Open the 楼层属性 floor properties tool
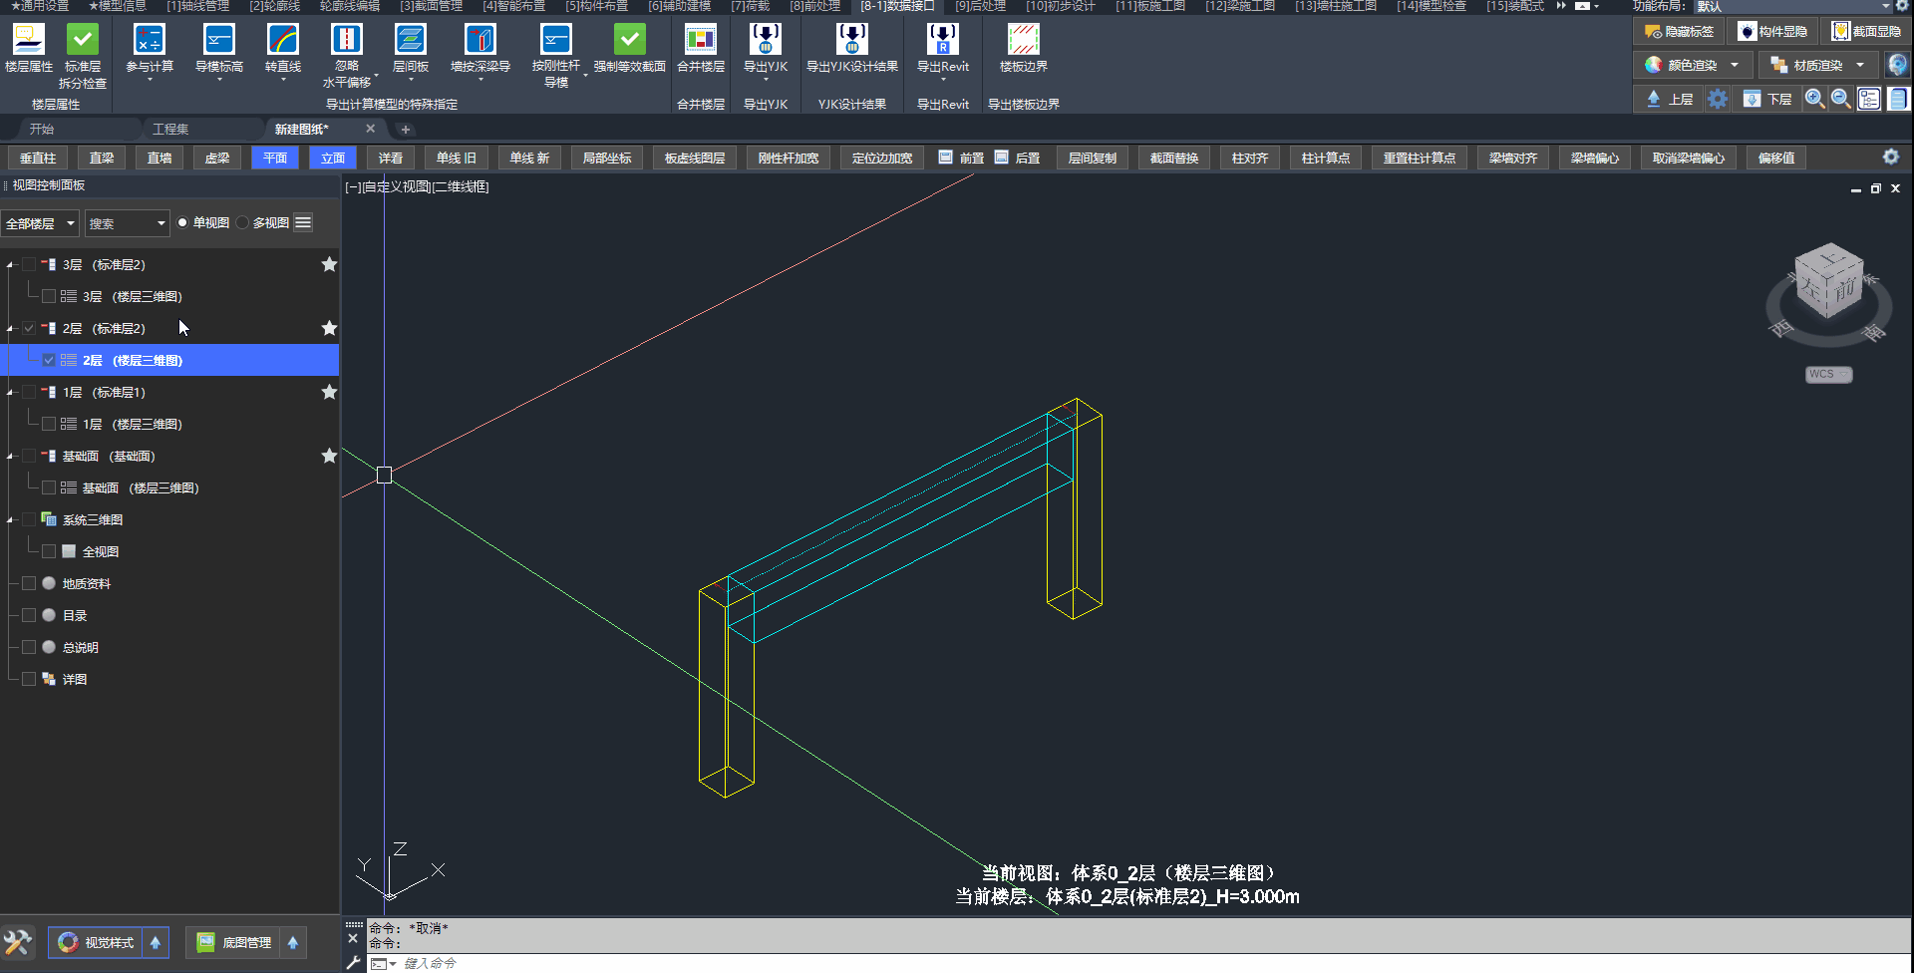Viewport: 1914px width, 973px height. pos(29,41)
